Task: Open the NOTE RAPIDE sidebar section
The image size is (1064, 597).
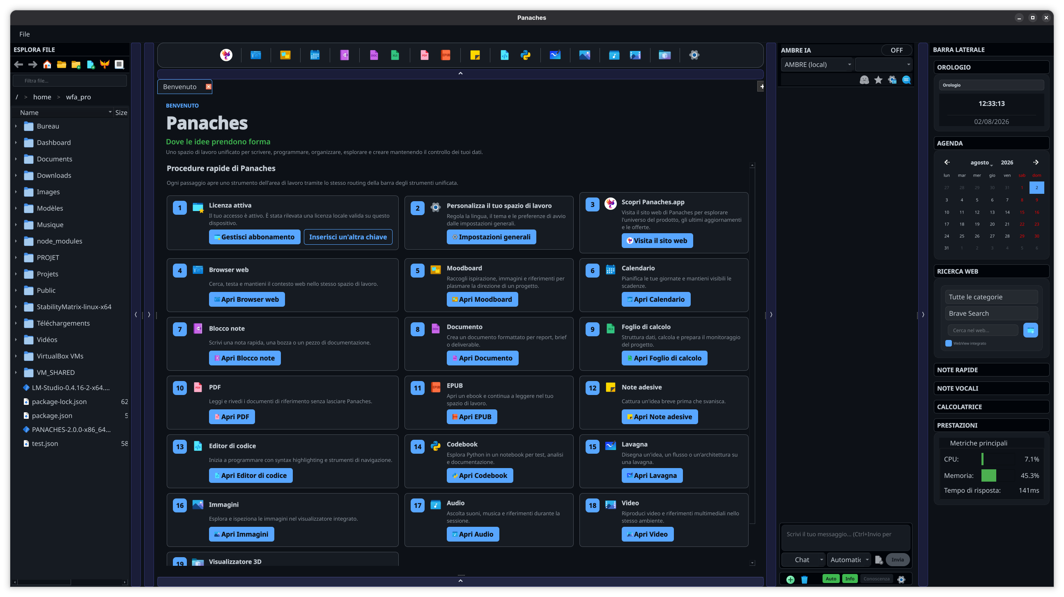Action: pyautogui.click(x=991, y=370)
